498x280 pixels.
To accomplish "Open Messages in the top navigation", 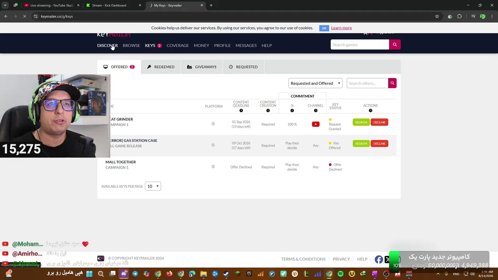I will click(246, 45).
